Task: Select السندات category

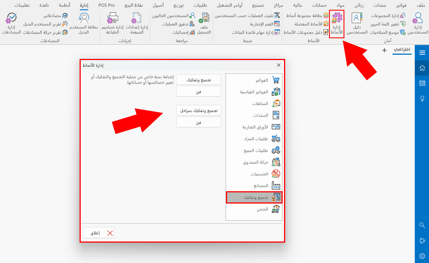Action: click(x=254, y=115)
